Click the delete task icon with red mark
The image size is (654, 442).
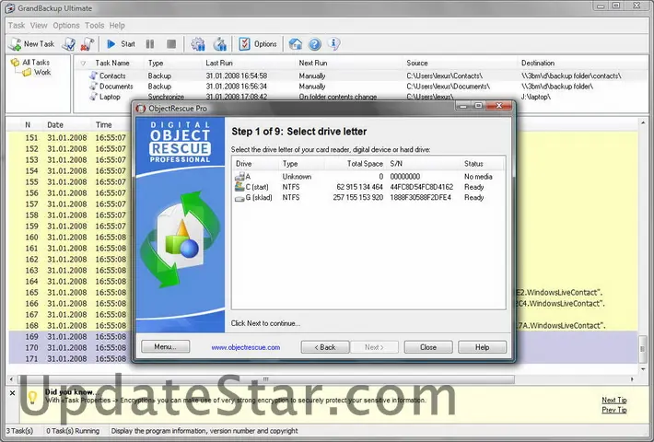point(87,44)
